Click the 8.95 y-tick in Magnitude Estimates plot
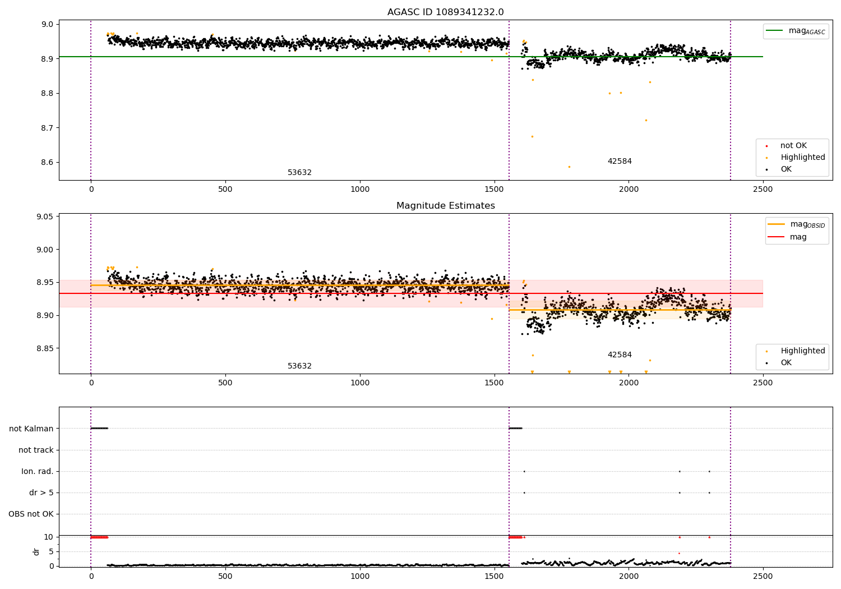841x589 pixels. pos(45,283)
